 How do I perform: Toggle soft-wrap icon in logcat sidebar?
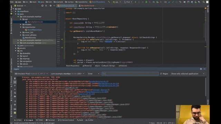point(15,93)
